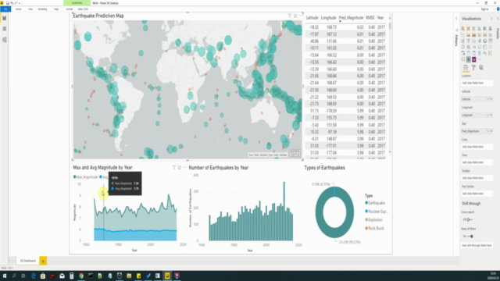The width and height of the screenshot is (500, 281).
Task: Select the gauge visualization icon
Action: click(474, 47)
